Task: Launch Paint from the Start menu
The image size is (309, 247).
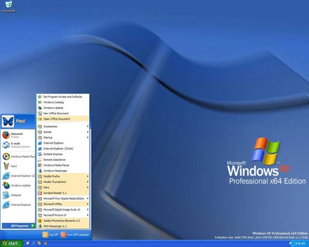Action: (19, 166)
